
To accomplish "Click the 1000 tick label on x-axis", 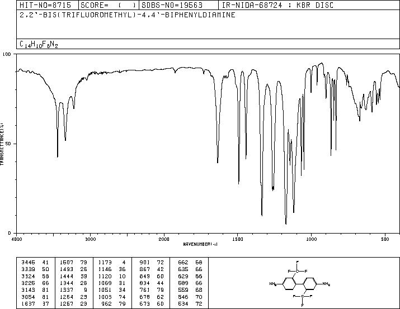I will (311, 239).
